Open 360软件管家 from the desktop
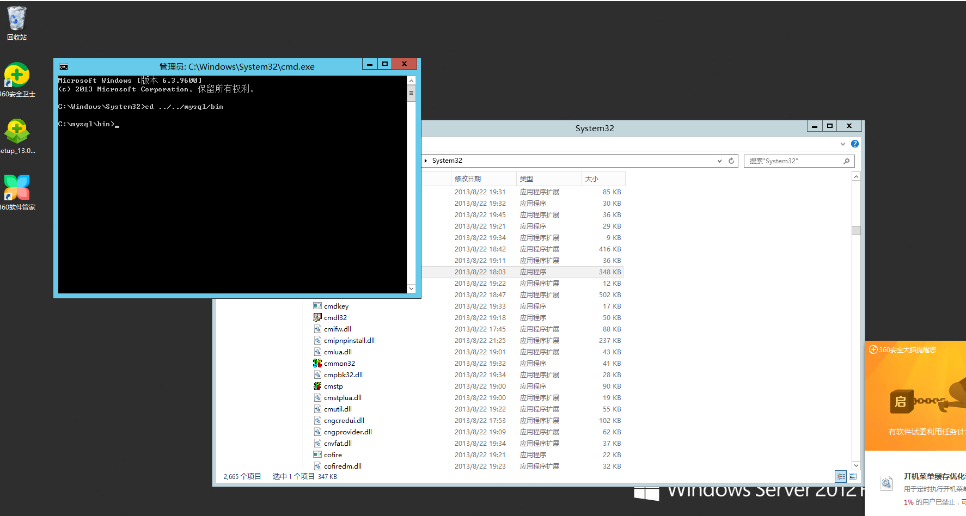Image resolution: width=966 pixels, height=516 pixels. [16, 188]
